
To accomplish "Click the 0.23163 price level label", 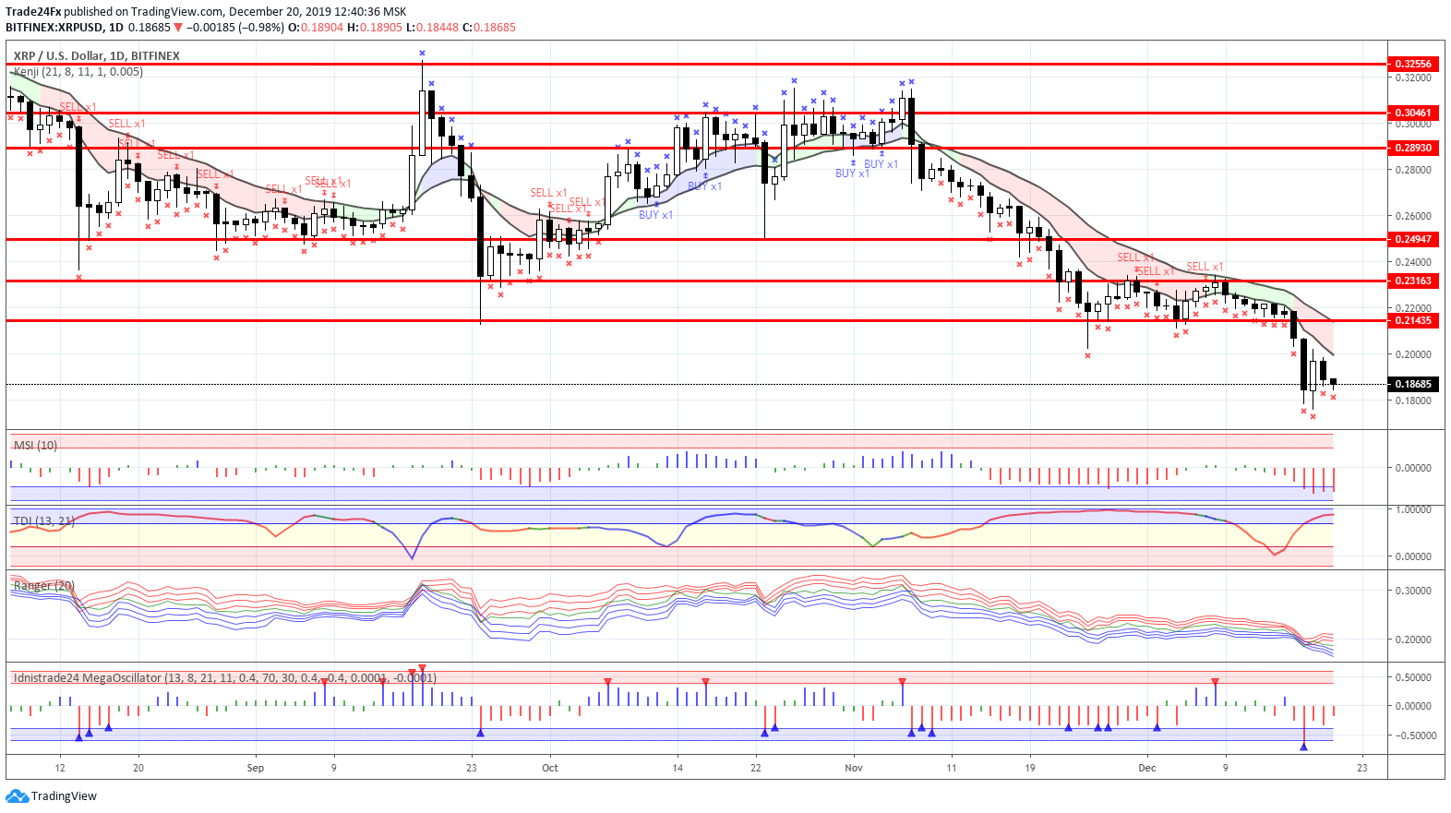I will pos(1413,281).
